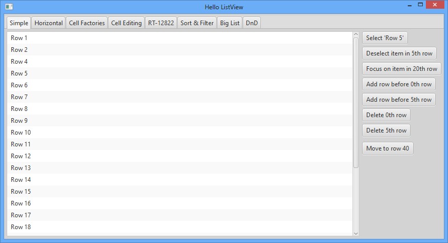448x243 pixels.
Task: Open the DnD tab
Action: point(252,23)
